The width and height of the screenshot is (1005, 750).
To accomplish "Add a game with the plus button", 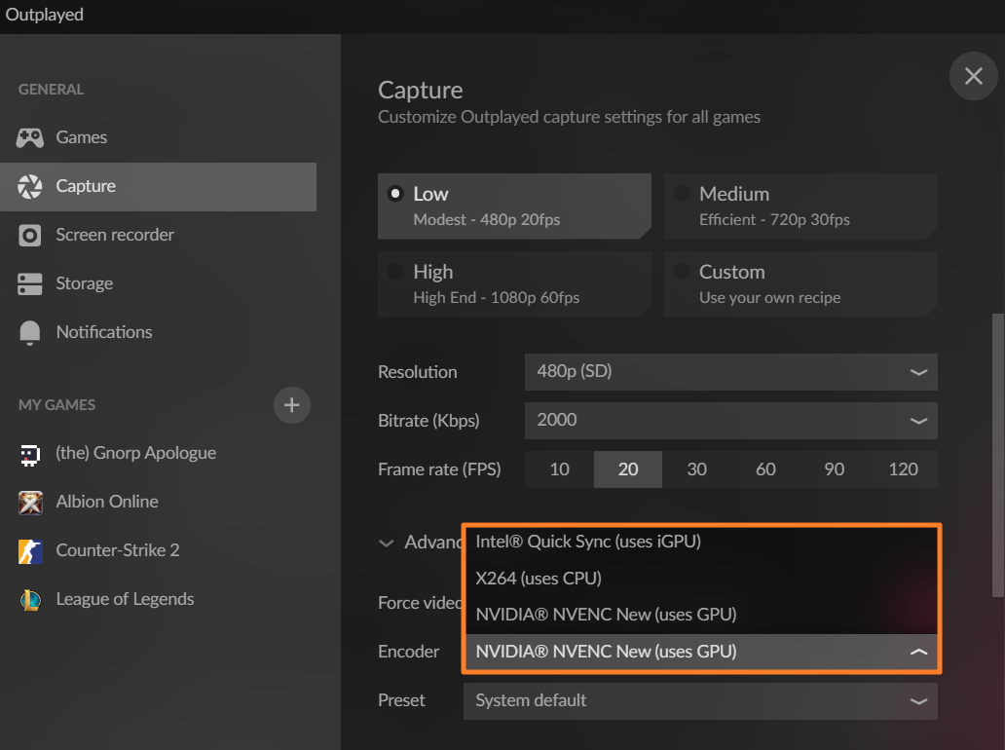I will (291, 405).
